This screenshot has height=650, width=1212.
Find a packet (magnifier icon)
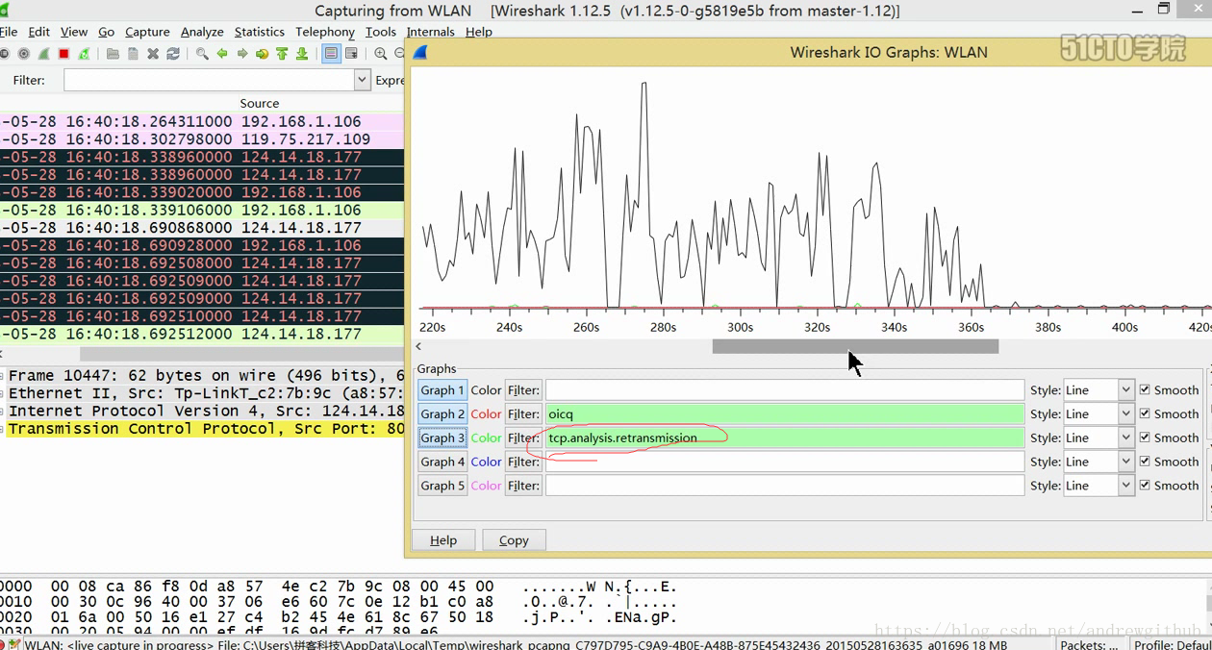(202, 54)
